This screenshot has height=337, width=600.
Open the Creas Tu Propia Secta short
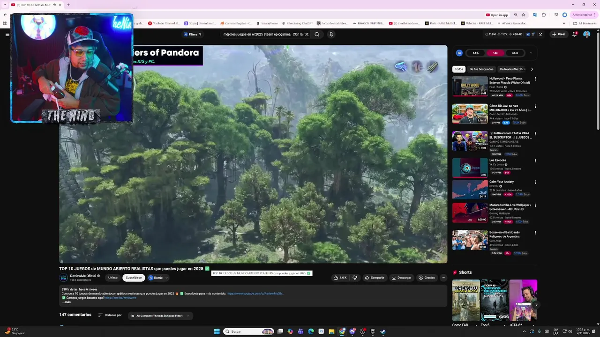coord(466,300)
